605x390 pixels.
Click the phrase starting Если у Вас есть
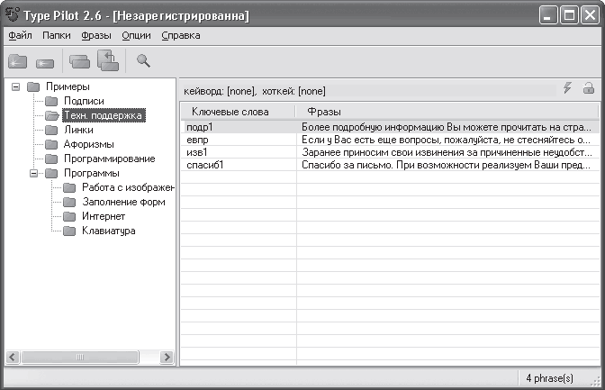tap(448, 140)
